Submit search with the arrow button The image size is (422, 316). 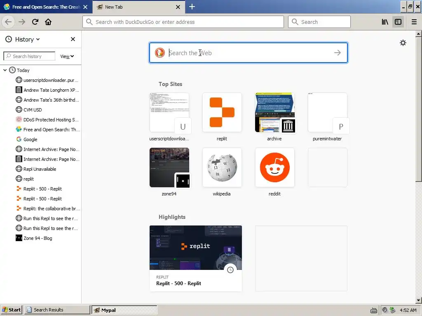[x=337, y=53]
